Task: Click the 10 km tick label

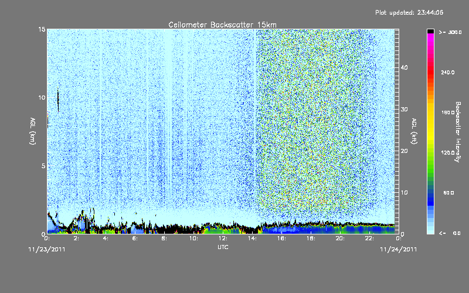Action: pyautogui.click(x=42, y=97)
